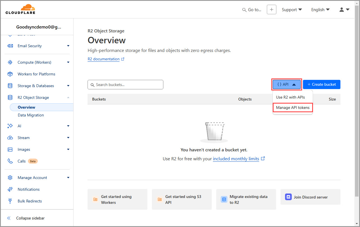Open the included monthly limits link
Viewport: 360px width, 227px height.
coord(236,159)
